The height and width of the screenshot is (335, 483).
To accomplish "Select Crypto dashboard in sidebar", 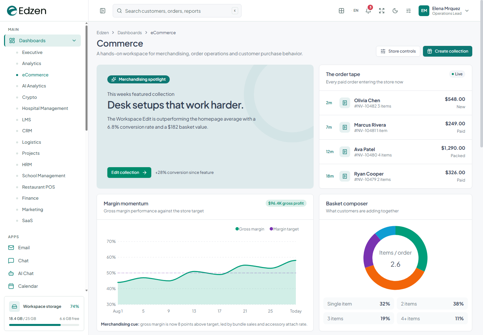I will pos(30,97).
